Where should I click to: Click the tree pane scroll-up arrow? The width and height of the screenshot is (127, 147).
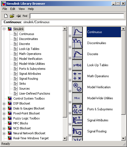[65, 29]
